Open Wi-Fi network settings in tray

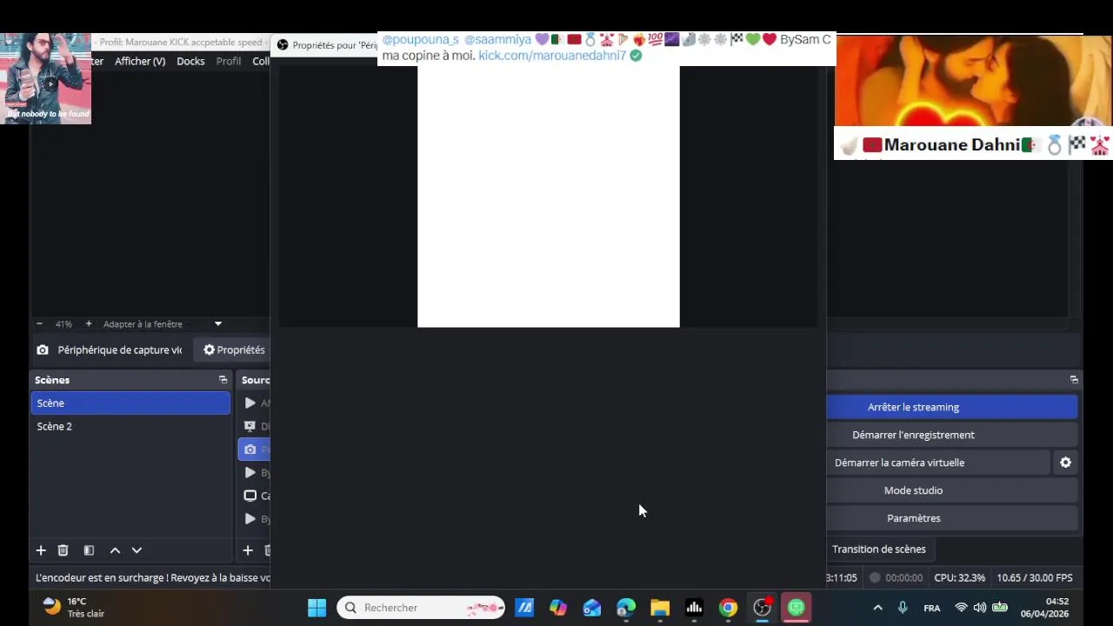pyautogui.click(x=961, y=608)
